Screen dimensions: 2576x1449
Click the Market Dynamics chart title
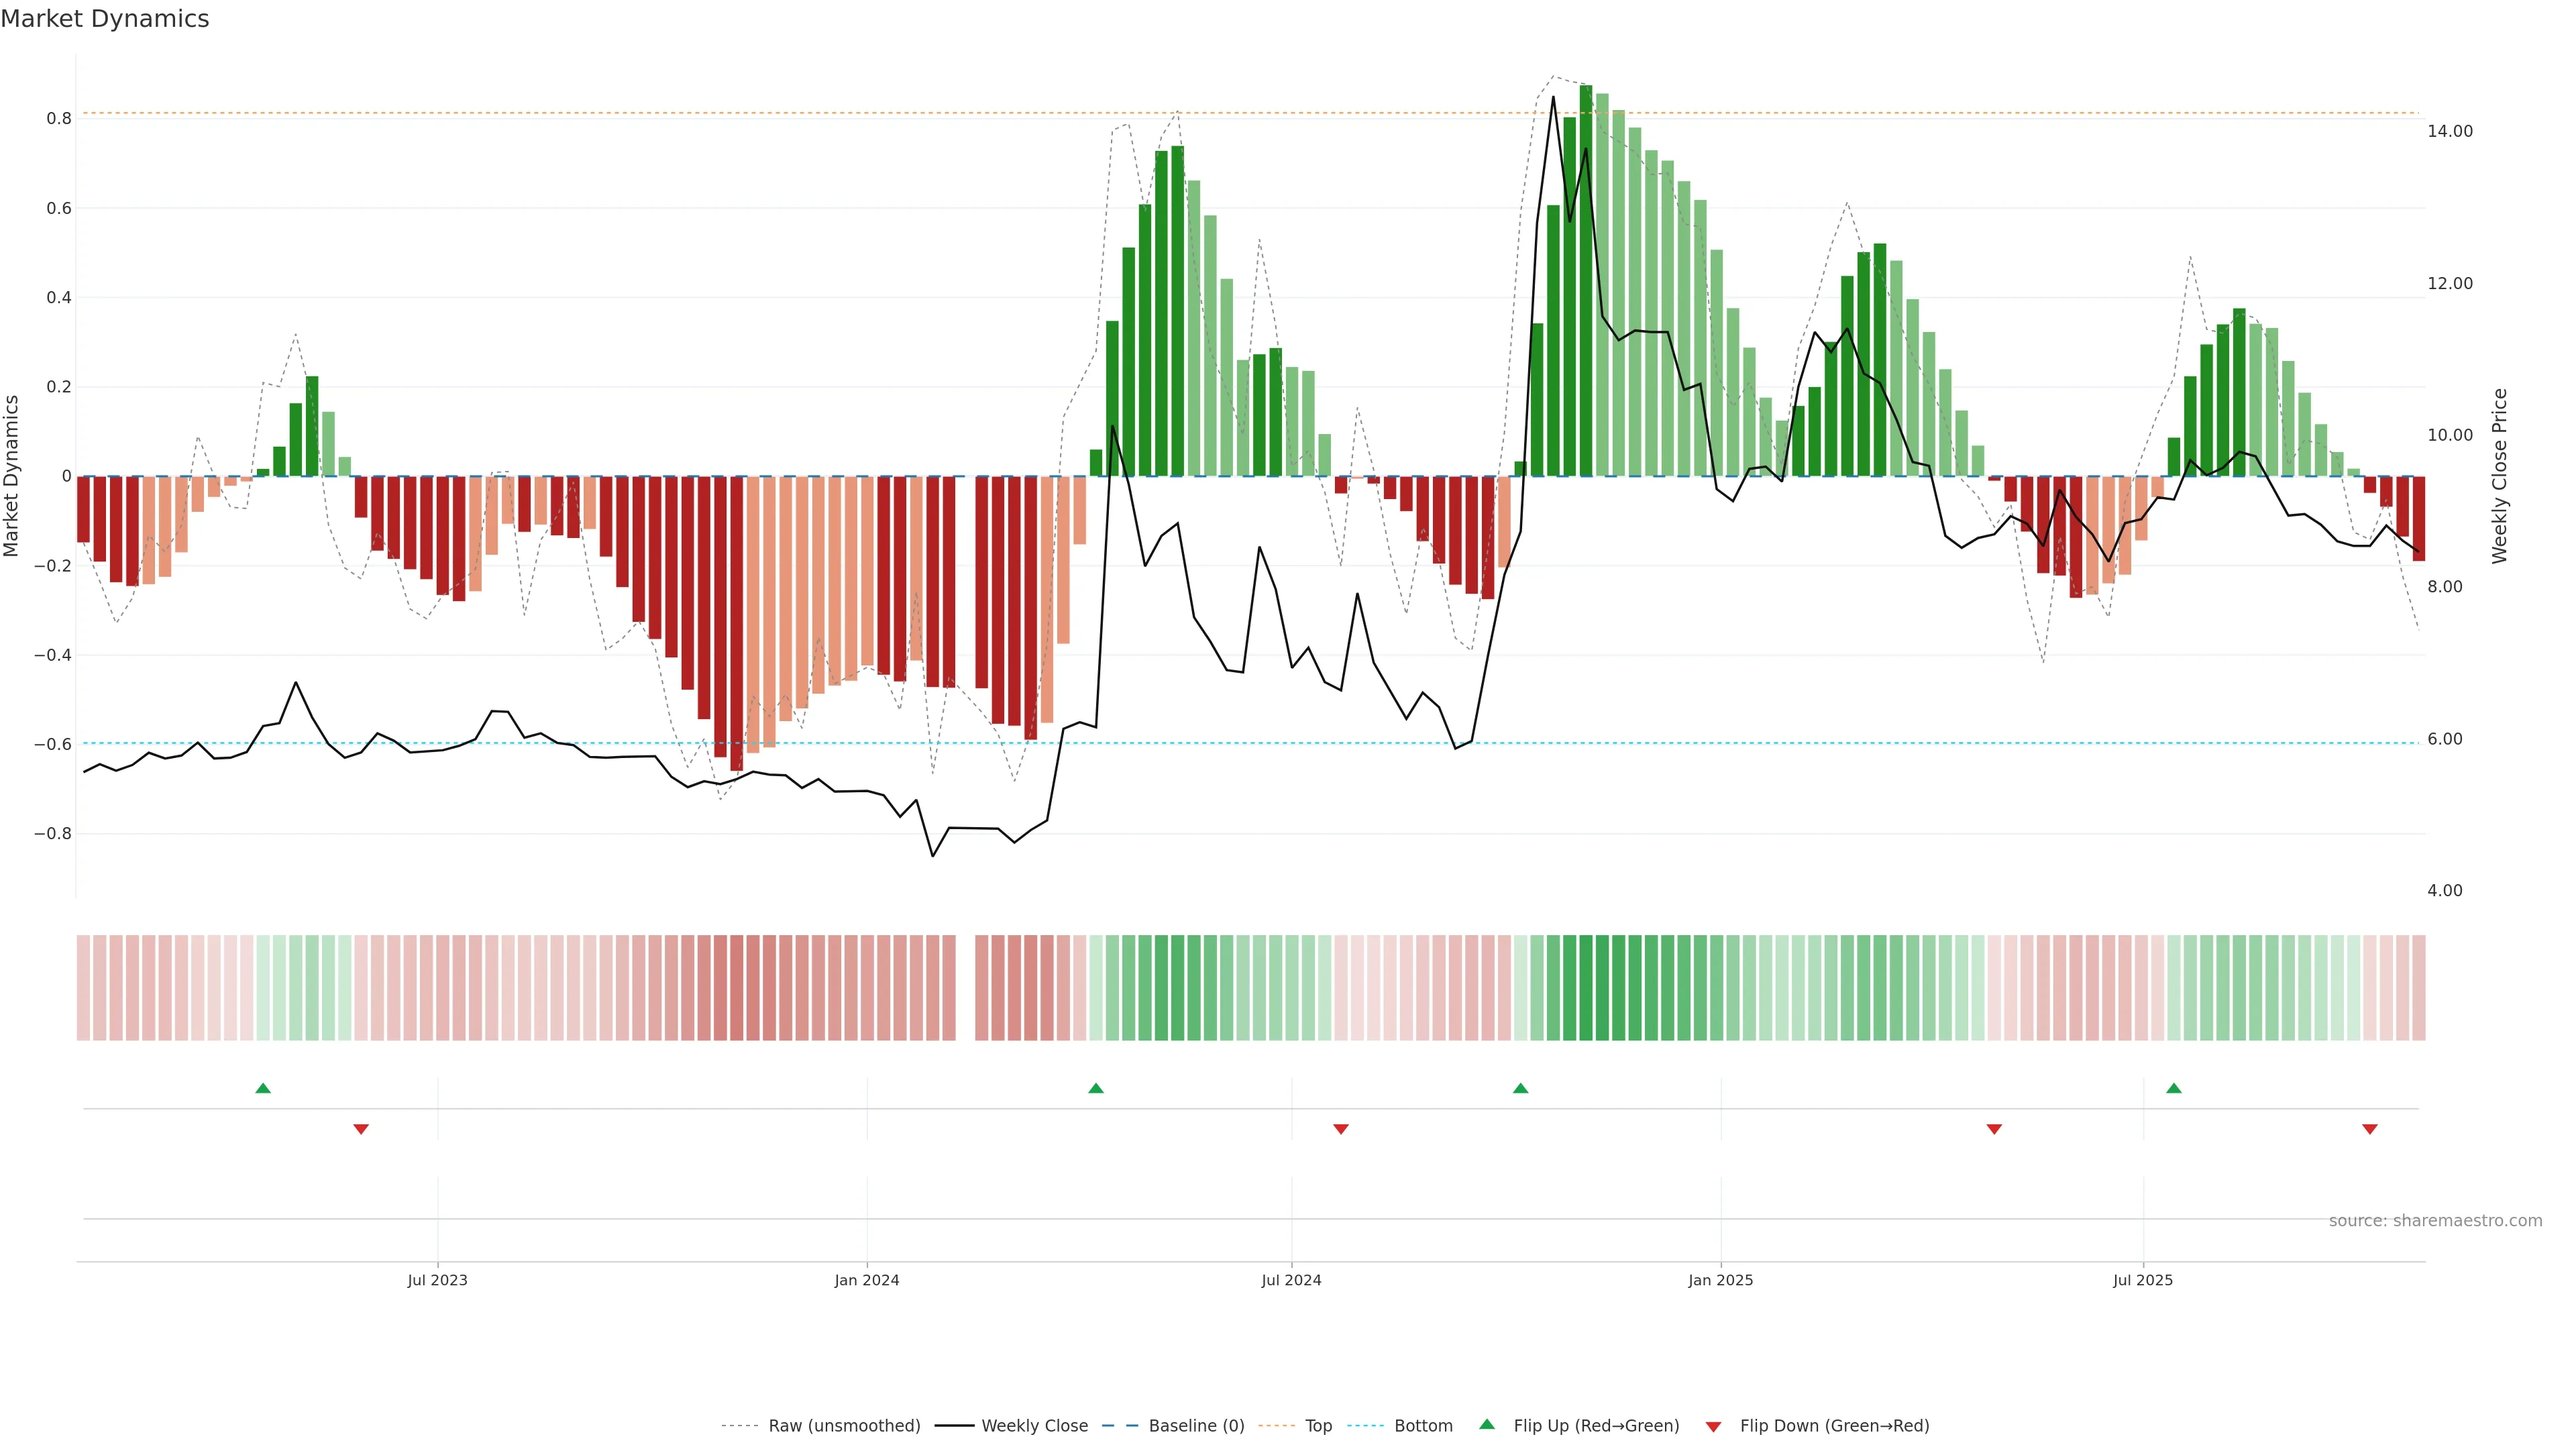[105, 19]
